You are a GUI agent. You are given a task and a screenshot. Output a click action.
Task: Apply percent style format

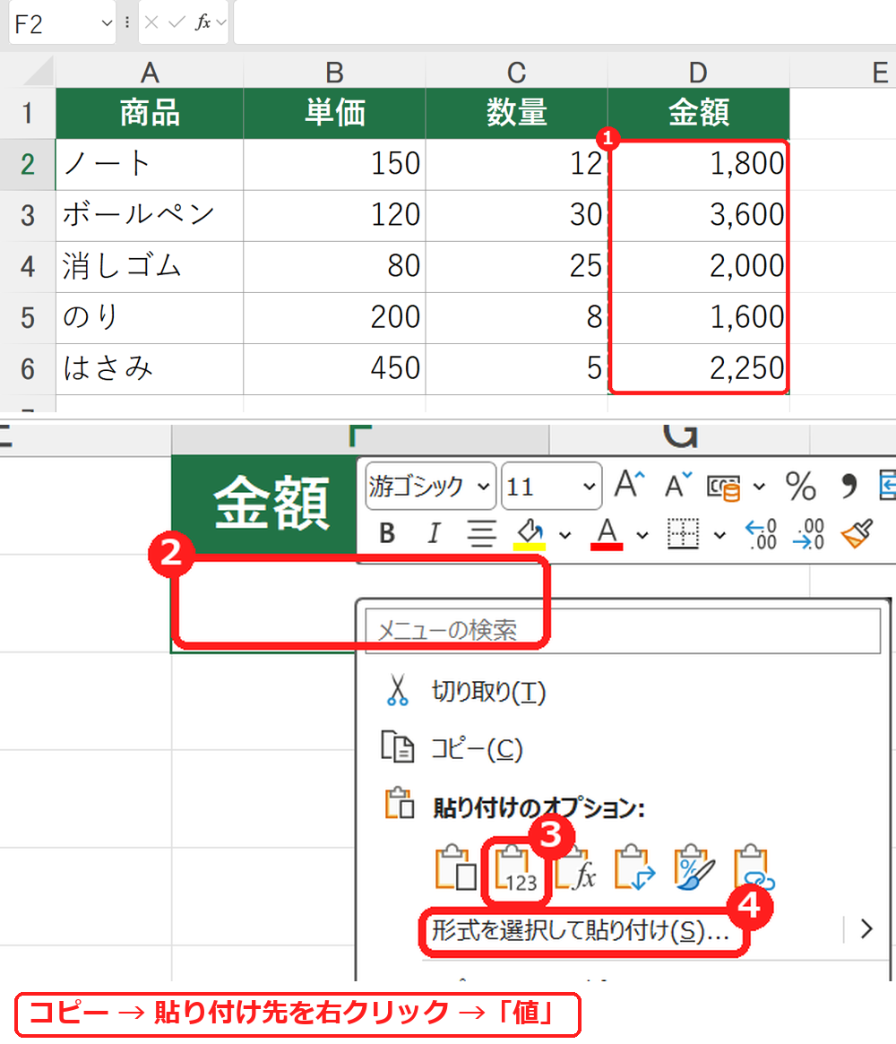[800, 486]
